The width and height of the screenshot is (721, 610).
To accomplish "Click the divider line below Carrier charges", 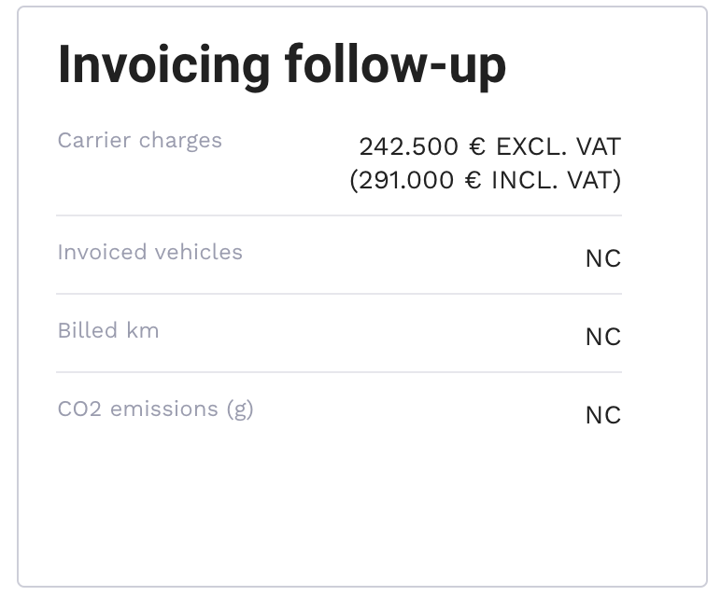I will (x=338, y=215).
